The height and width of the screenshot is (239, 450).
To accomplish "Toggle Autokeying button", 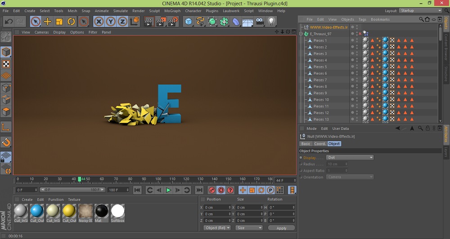I will (221, 190).
